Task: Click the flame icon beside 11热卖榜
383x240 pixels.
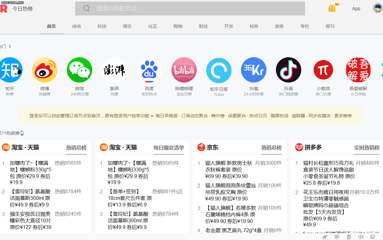Action: click(22, 133)
